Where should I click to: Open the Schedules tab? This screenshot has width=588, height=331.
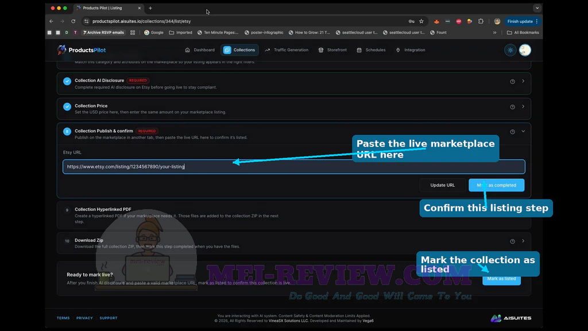(371, 50)
